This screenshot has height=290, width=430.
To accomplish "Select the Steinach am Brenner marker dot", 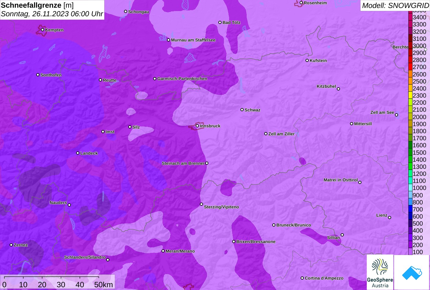I will (x=207, y=163).
